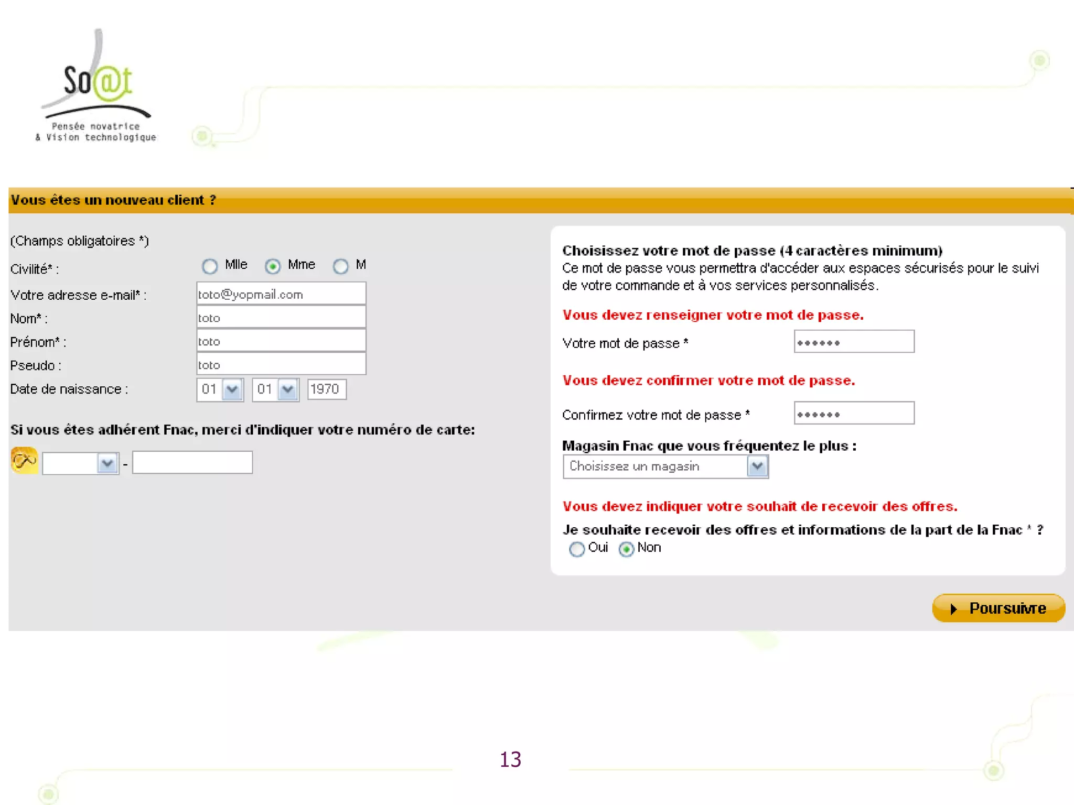The height and width of the screenshot is (805, 1074).
Task: Select Non for Fnac offers
Action: point(626,549)
